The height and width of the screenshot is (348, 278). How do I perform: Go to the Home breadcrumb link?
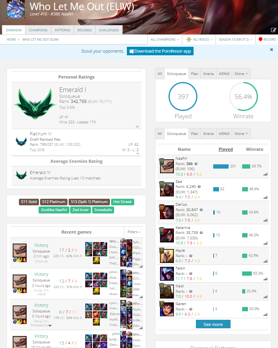11,39
